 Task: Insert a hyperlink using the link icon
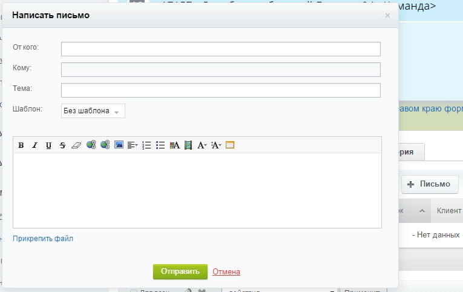(x=91, y=145)
